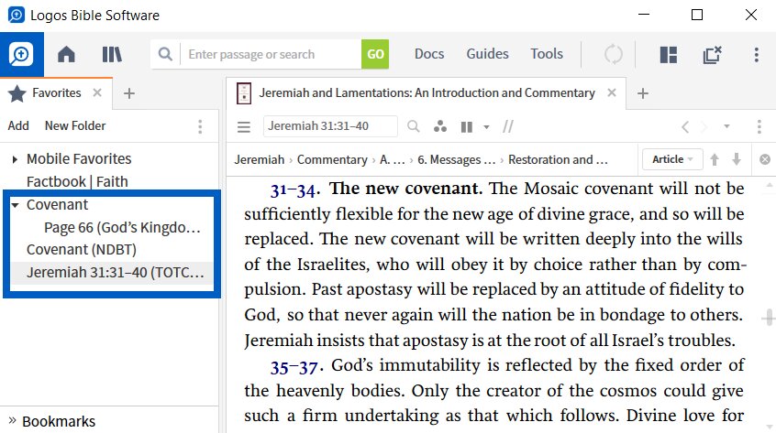The width and height of the screenshot is (776, 433).
Task: Open the Article navigation dropdown
Action: click(x=672, y=159)
